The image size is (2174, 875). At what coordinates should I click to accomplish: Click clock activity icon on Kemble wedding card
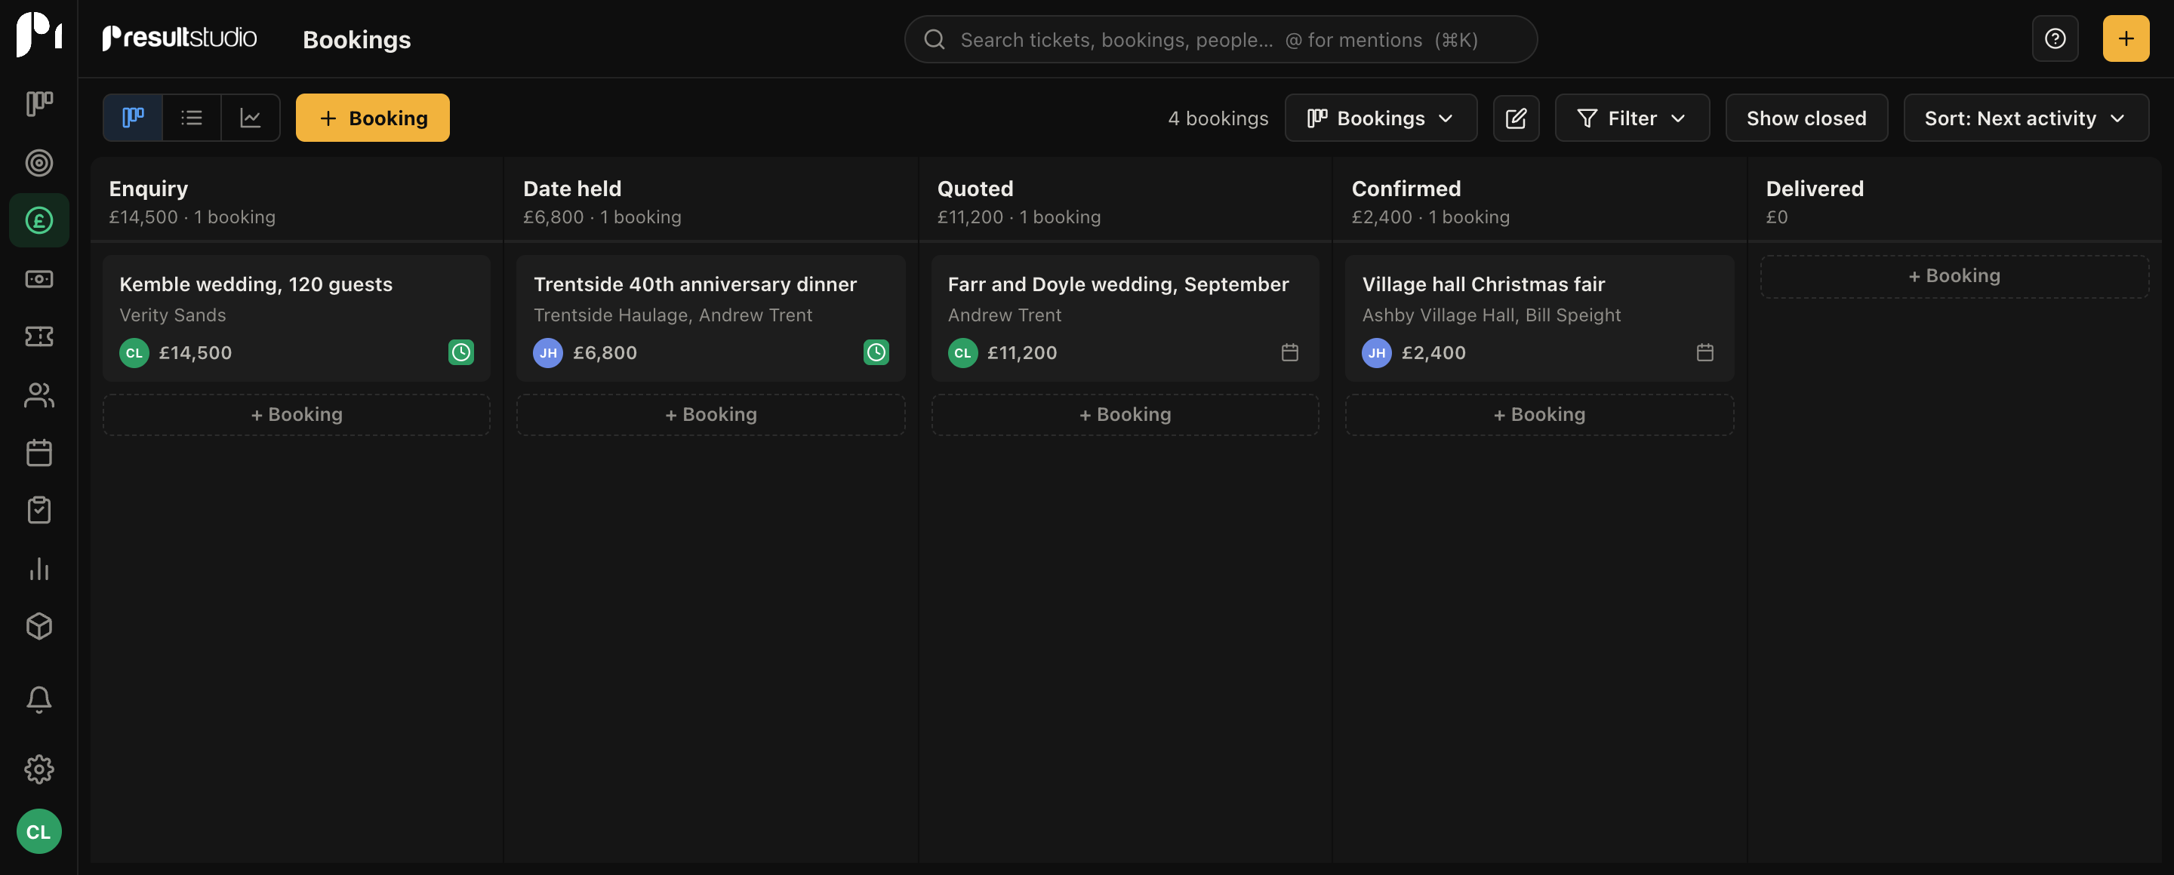click(x=460, y=352)
